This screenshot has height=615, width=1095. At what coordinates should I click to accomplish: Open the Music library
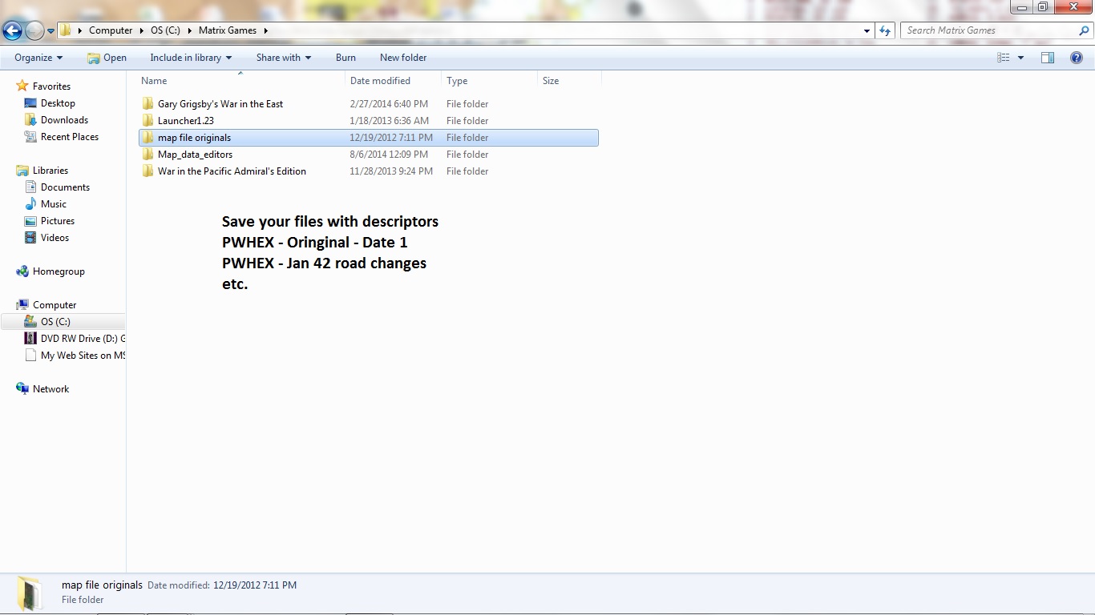pos(54,204)
